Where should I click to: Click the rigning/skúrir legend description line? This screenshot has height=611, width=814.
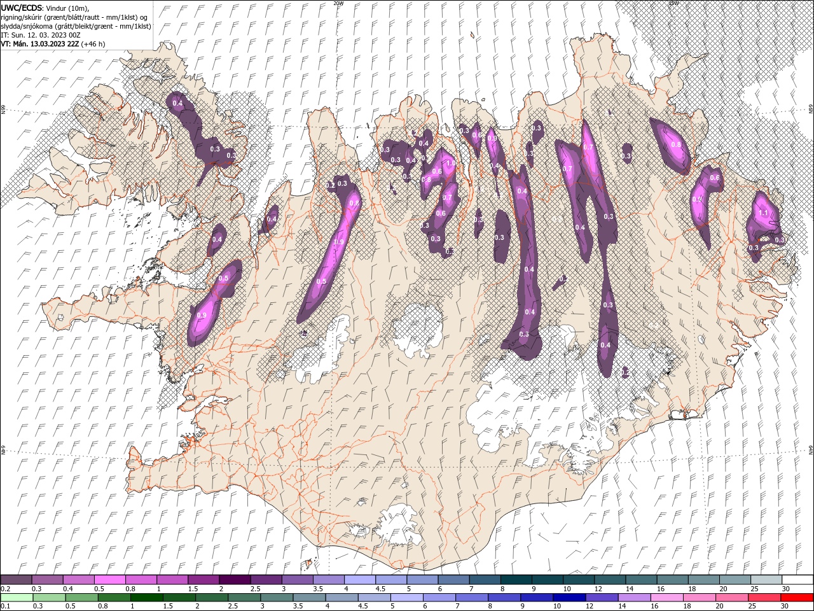click(74, 17)
